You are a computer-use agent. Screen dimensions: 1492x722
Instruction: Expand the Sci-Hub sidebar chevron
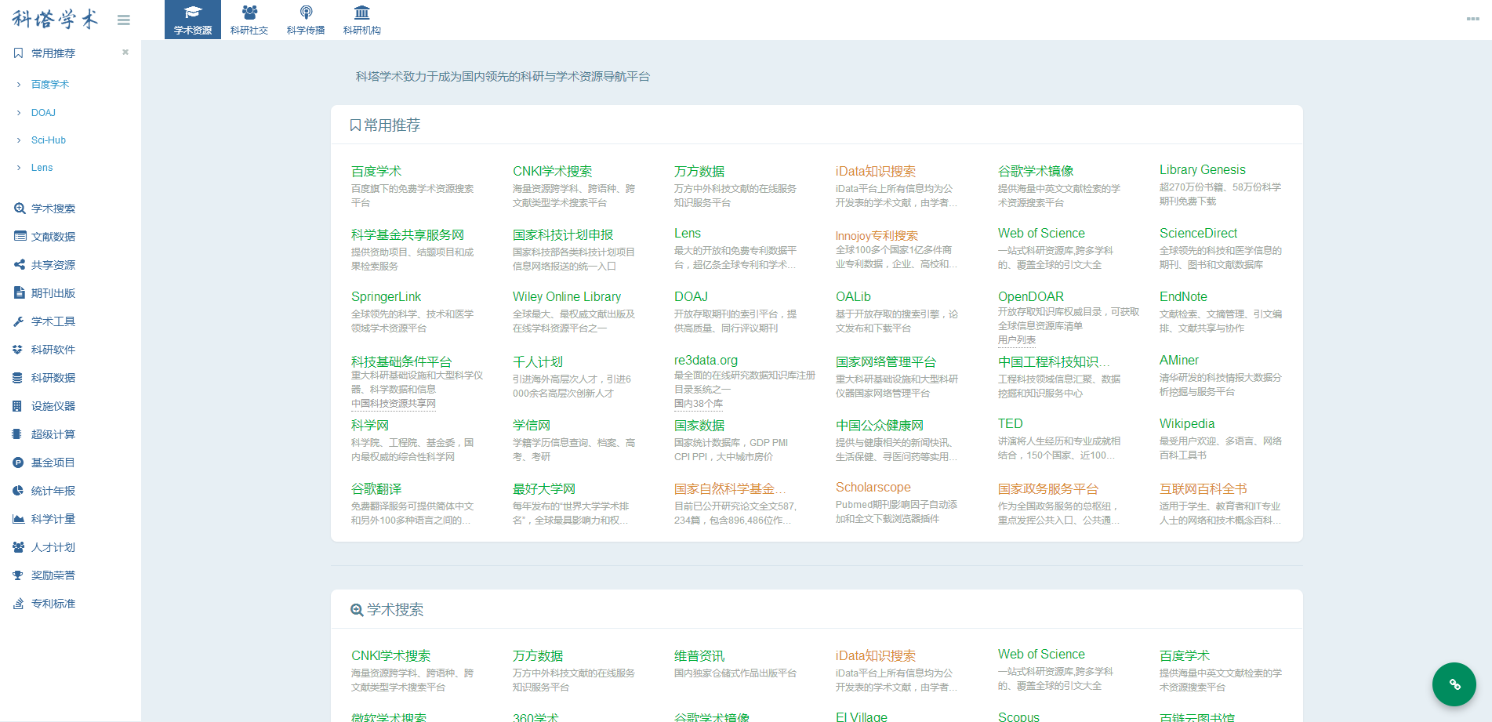coord(19,140)
